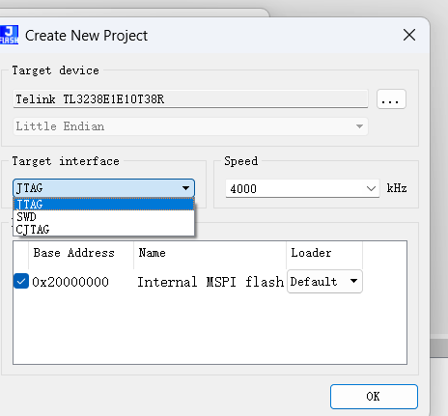The image size is (448, 416).
Task: Click the 0x20000000 base address cell
Action: 70,282
